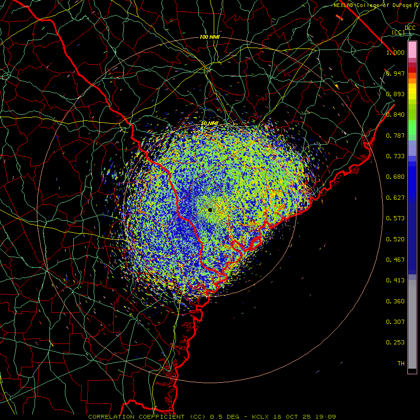Click the 0.787 legend value
This screenshot has height=420, width=420.
[395, 135]
